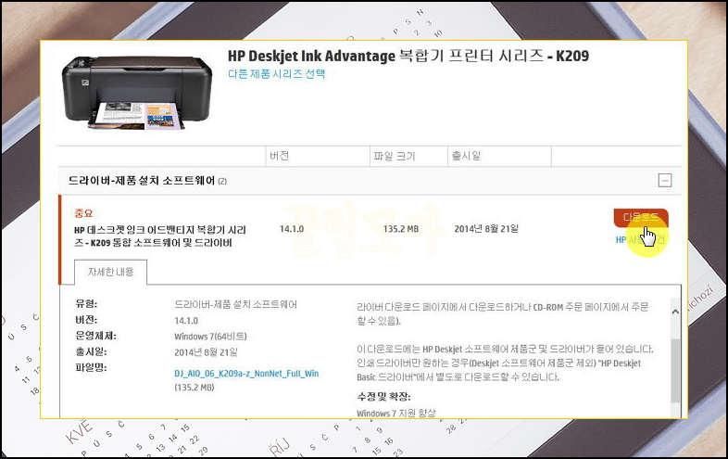Click the details panel scrollbar up arrow

(675, 312)
